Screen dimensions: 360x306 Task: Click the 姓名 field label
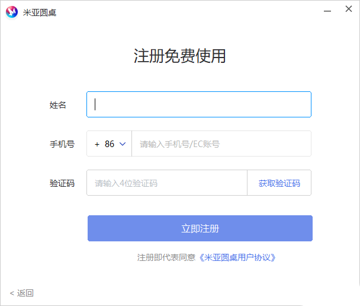[x=58, y=105]
